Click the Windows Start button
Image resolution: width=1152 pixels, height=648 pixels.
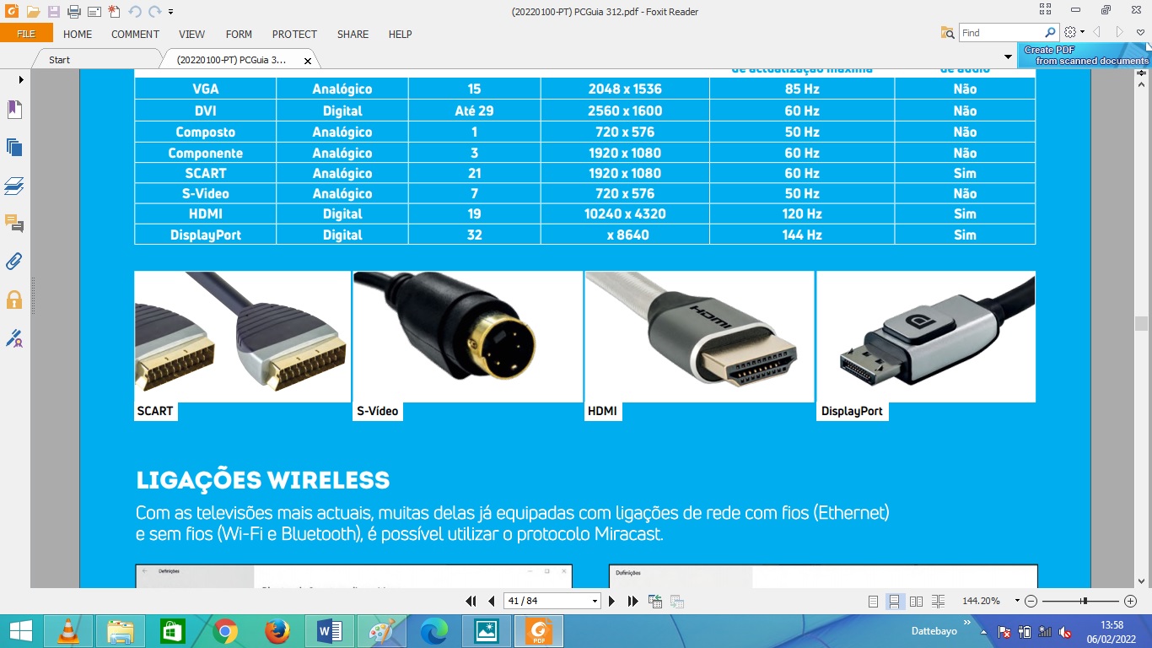tap(20, 631)
